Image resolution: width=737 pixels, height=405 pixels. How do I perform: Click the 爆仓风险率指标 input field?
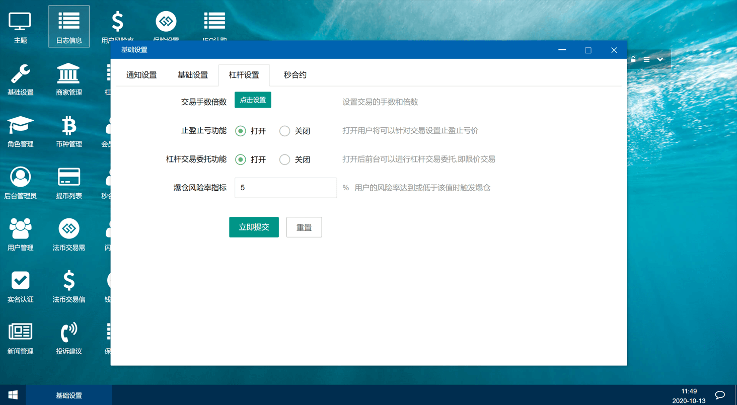(285, 188)
